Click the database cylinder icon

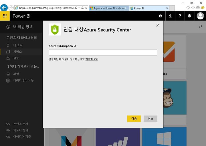(x=8, y=80)
